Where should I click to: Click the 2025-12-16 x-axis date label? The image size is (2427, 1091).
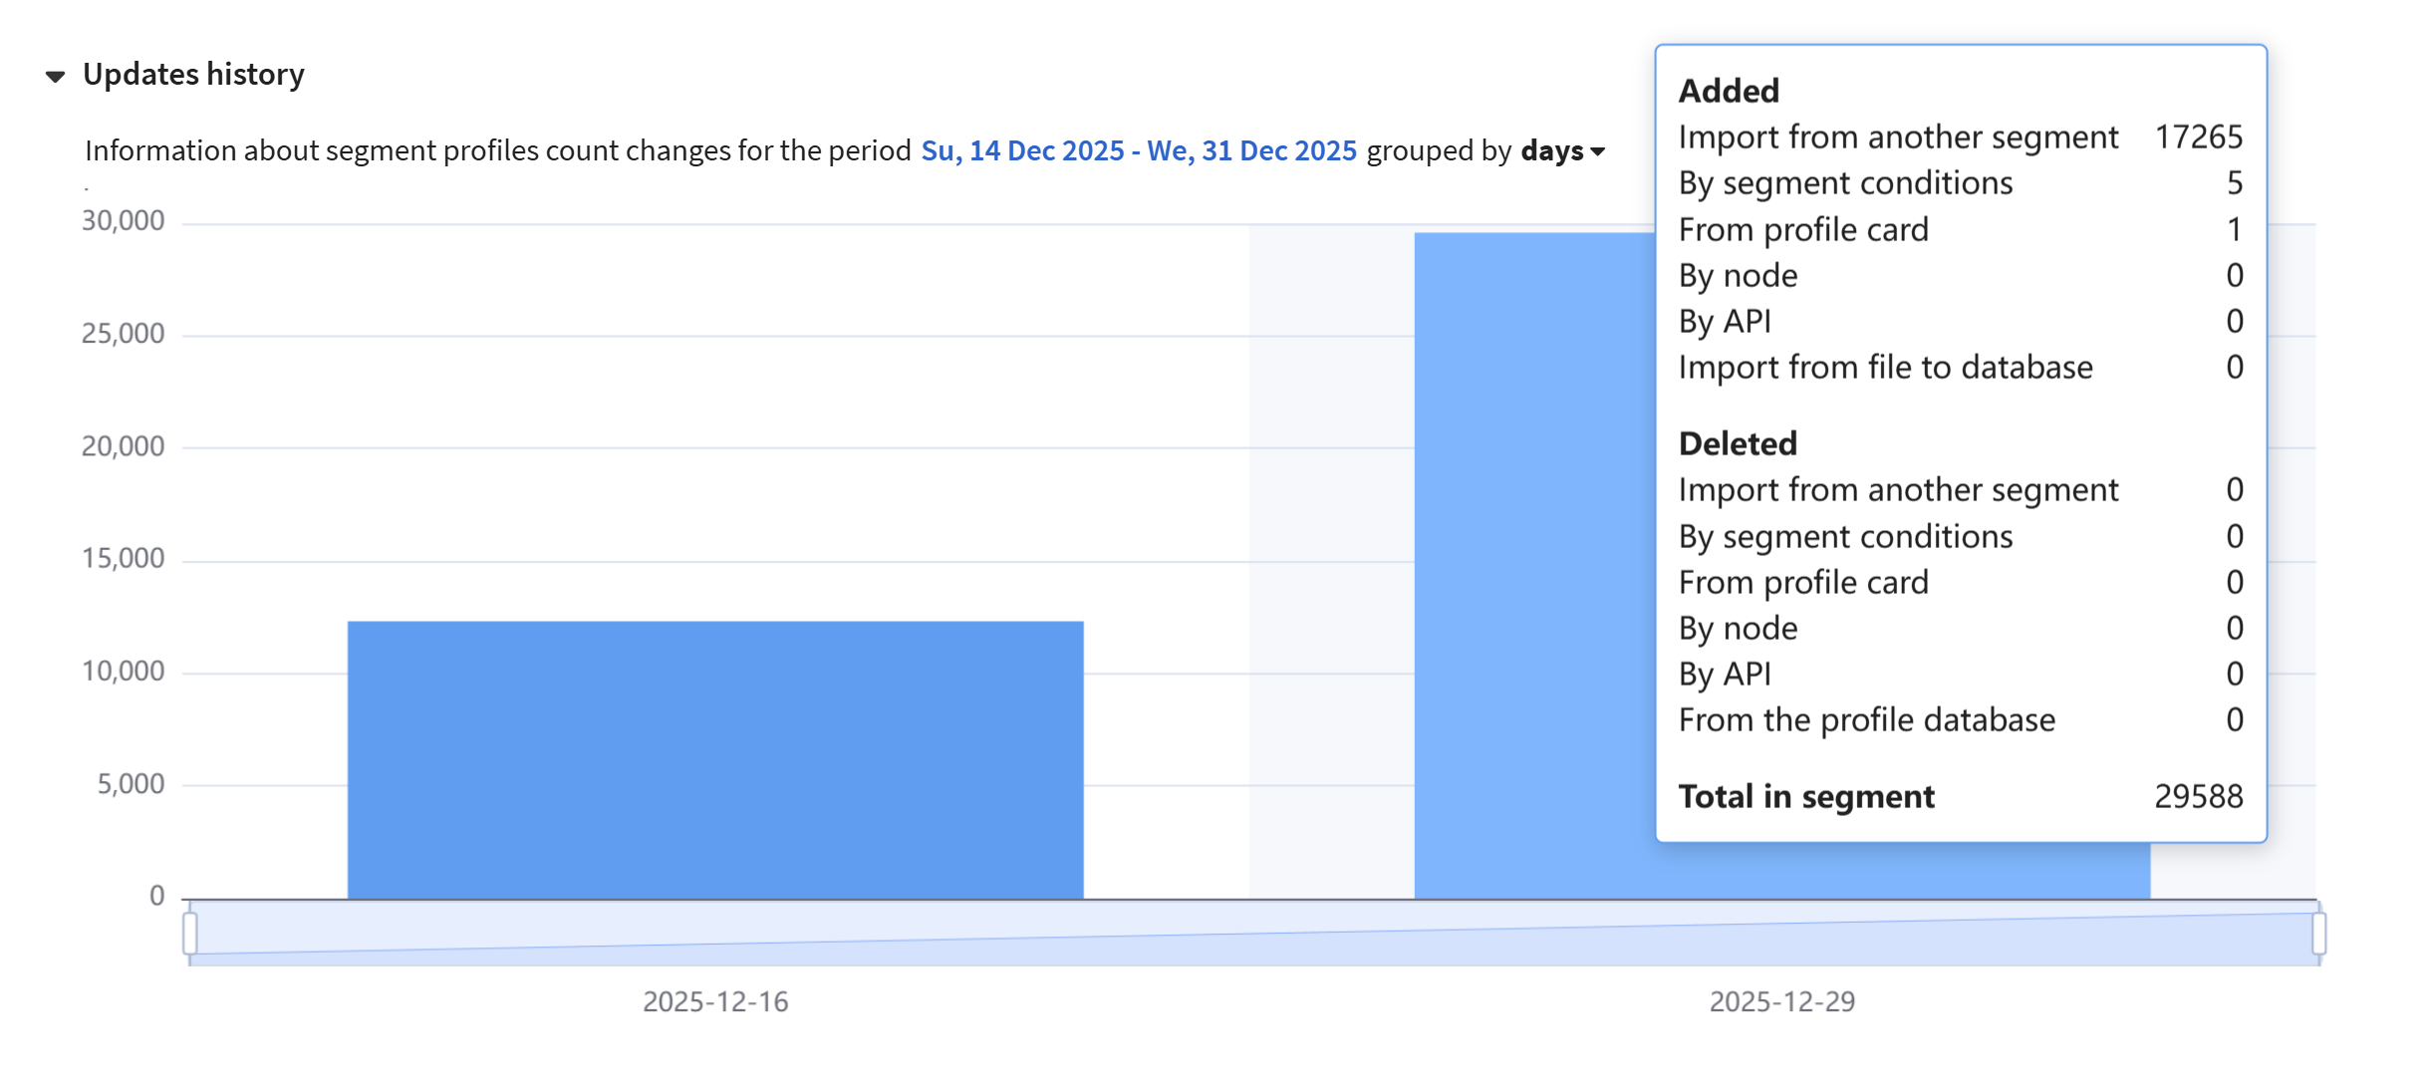coord(714,1001)
